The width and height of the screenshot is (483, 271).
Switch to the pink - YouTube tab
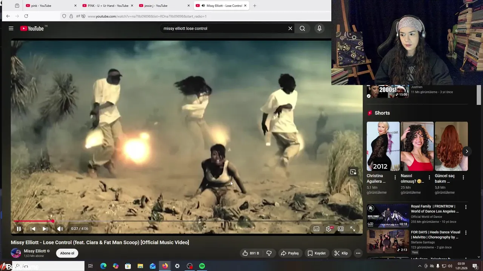pyautogui.click(x=51, y=6)
